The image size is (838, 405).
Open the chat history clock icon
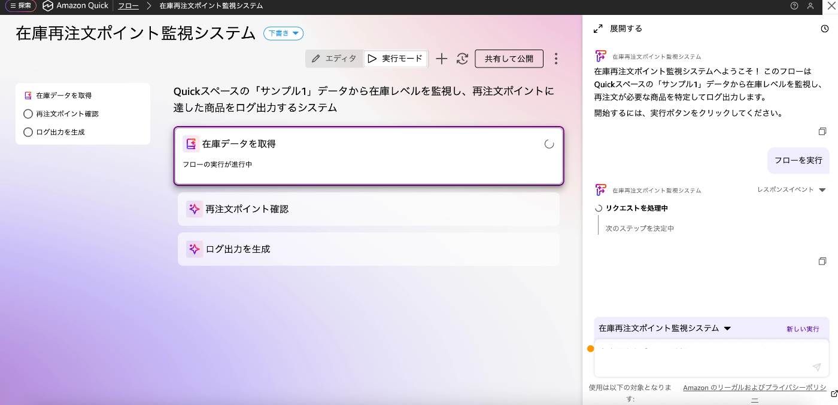click(x=825, y=29)
